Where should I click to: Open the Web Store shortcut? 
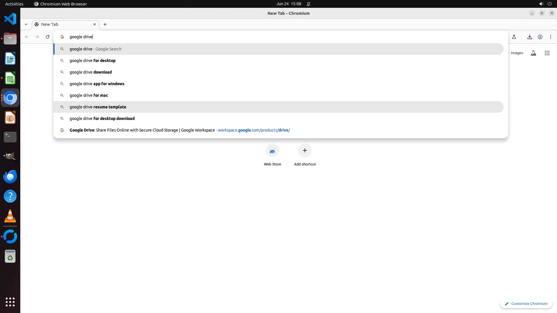[272, 151]
